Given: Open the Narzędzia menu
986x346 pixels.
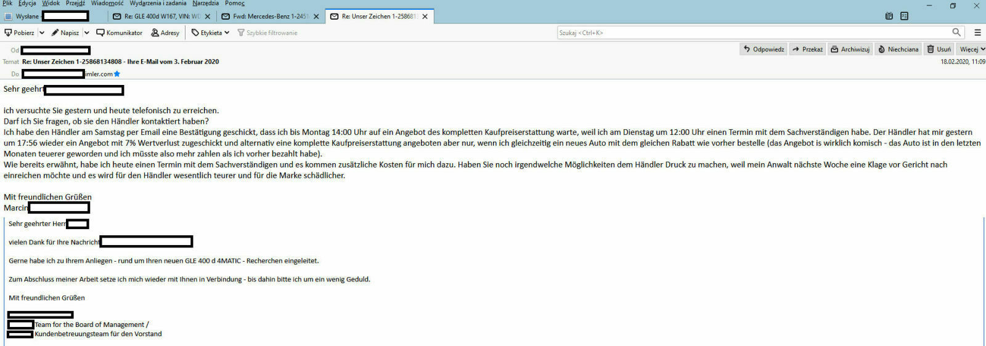Looking at the screenshot, I should pyautogui.click(x=205, y=4).
